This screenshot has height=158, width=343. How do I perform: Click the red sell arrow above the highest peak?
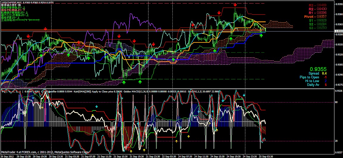[235, 5]
